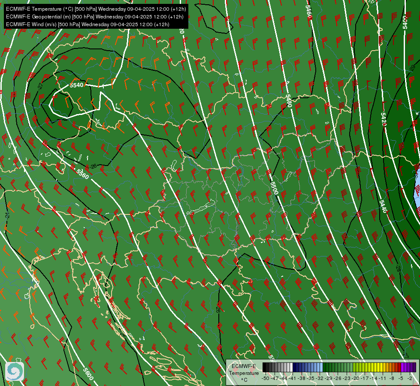Click the -2 value on the legend scale
Screen dimensions: 420x386
pyautogui.click(x=410, y=378)
